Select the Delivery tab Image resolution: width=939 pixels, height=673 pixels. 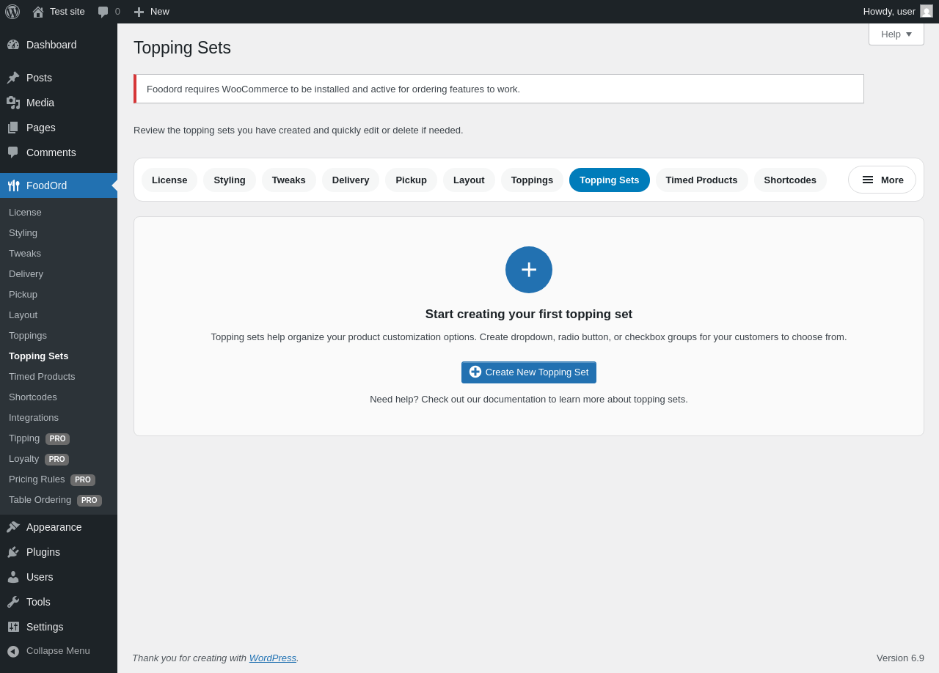tap(351, 180)
